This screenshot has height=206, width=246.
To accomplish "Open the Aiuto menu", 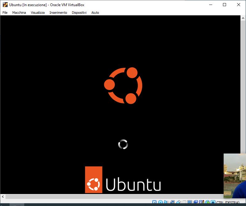I will click(x=95, y=13).
